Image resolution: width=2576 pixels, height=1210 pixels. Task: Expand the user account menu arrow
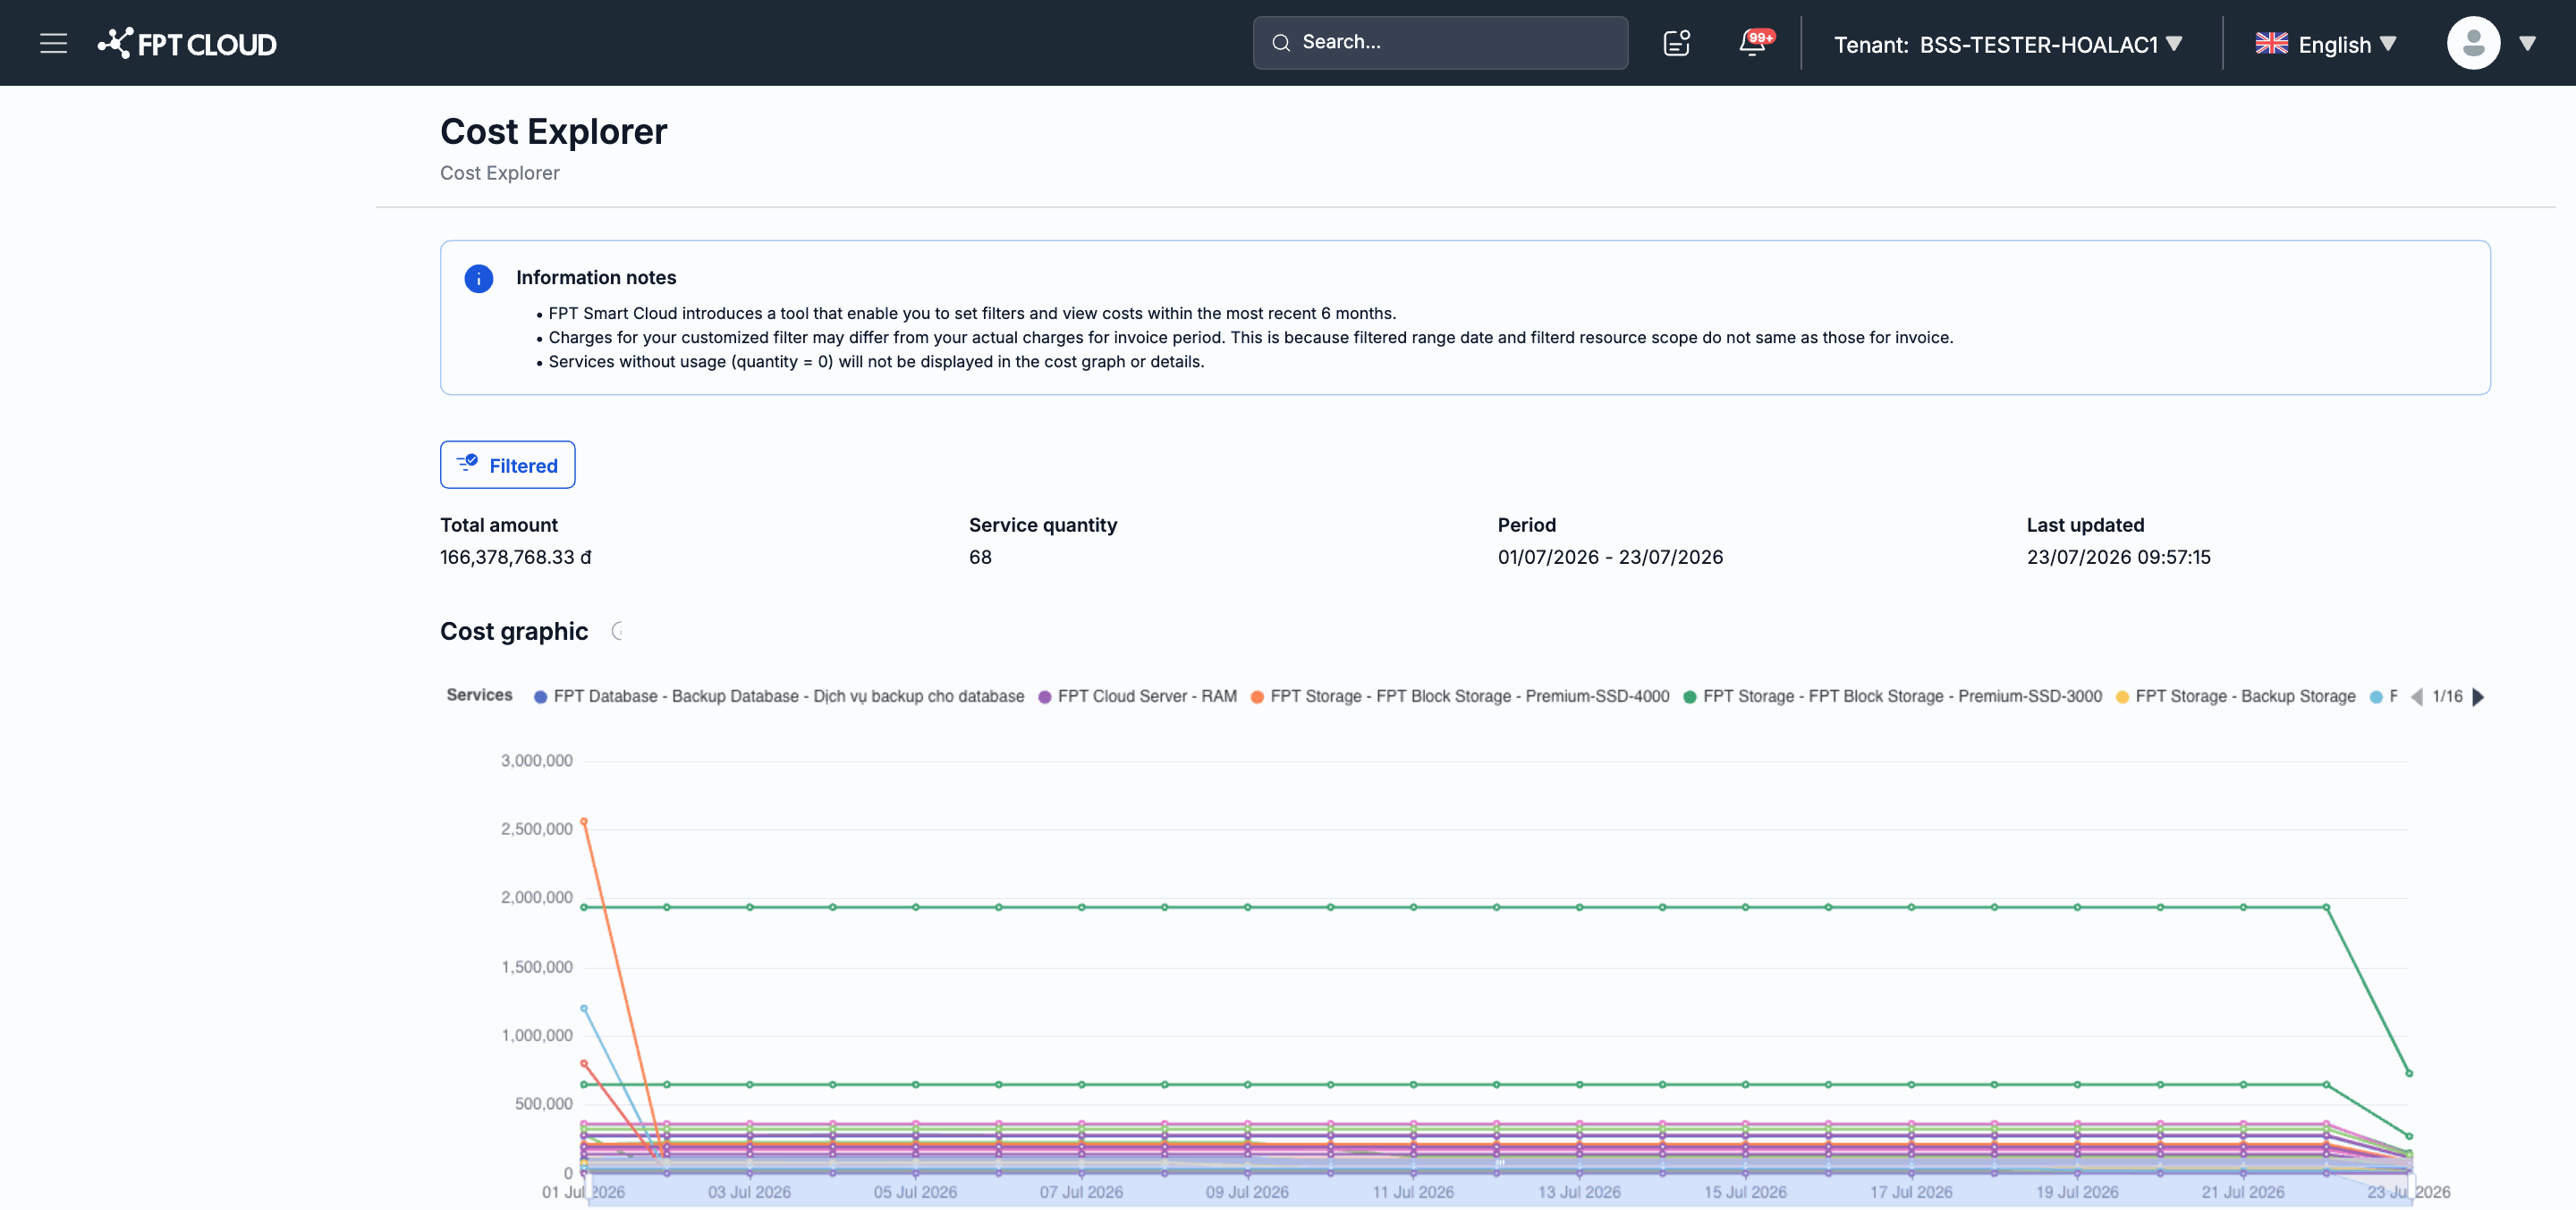[2527, 44]
